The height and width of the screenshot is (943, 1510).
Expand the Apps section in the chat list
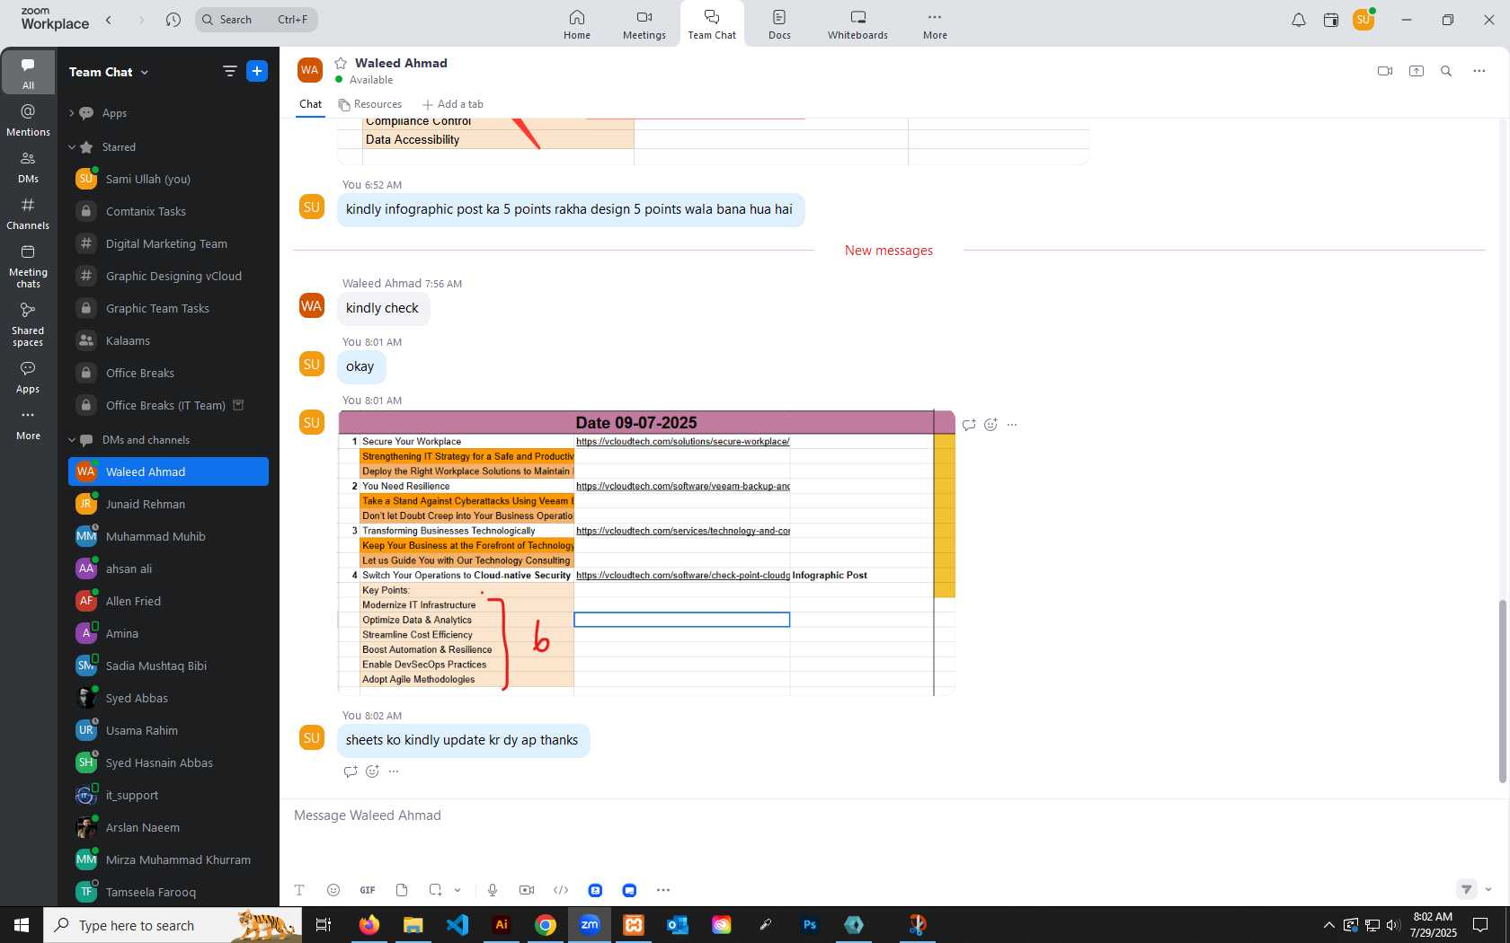(71, 113)
